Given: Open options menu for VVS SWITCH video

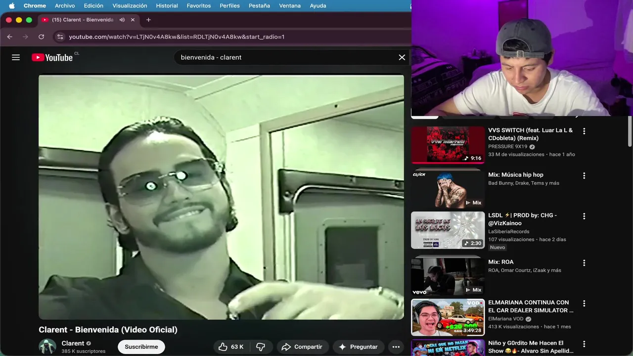Looking at the screenshot, I should pos(584,131).
